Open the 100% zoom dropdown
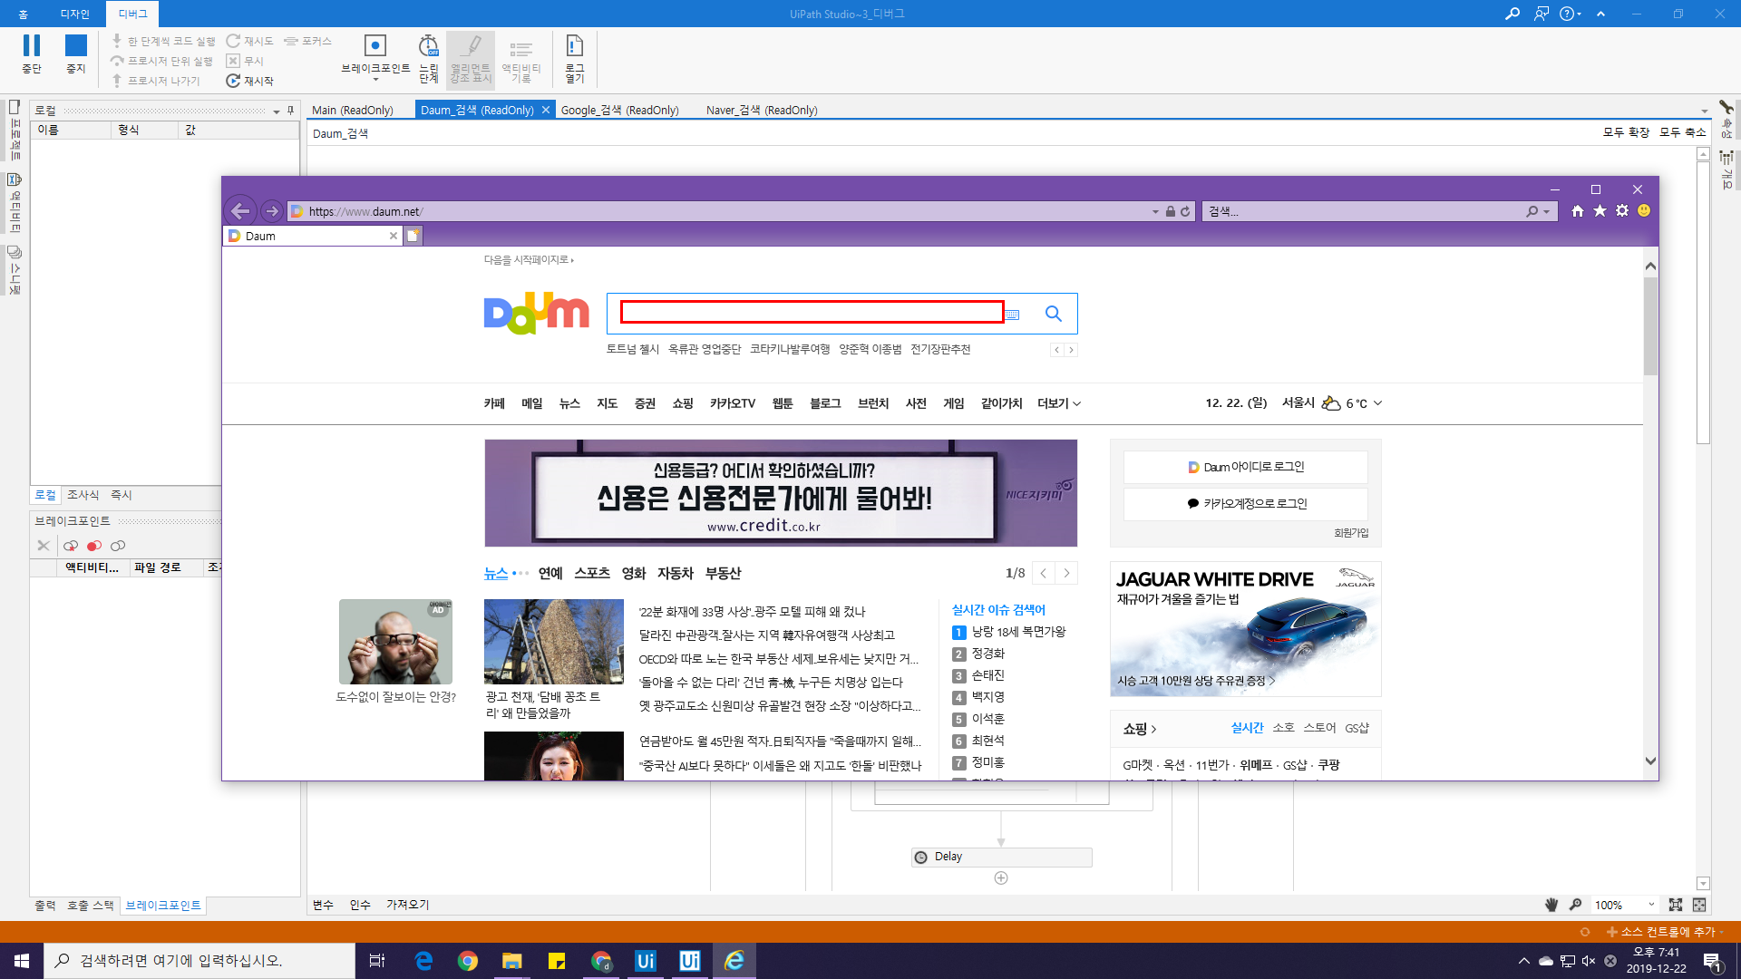This screenshot has width=1741, height=979. click(x=1650, y=905)
